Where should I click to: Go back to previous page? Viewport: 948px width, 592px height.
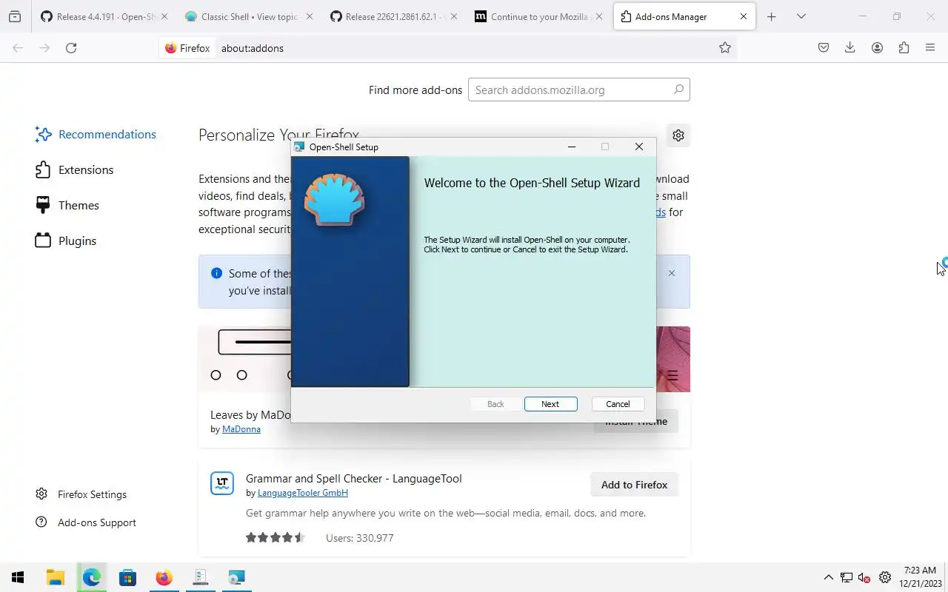click(18, 48)
